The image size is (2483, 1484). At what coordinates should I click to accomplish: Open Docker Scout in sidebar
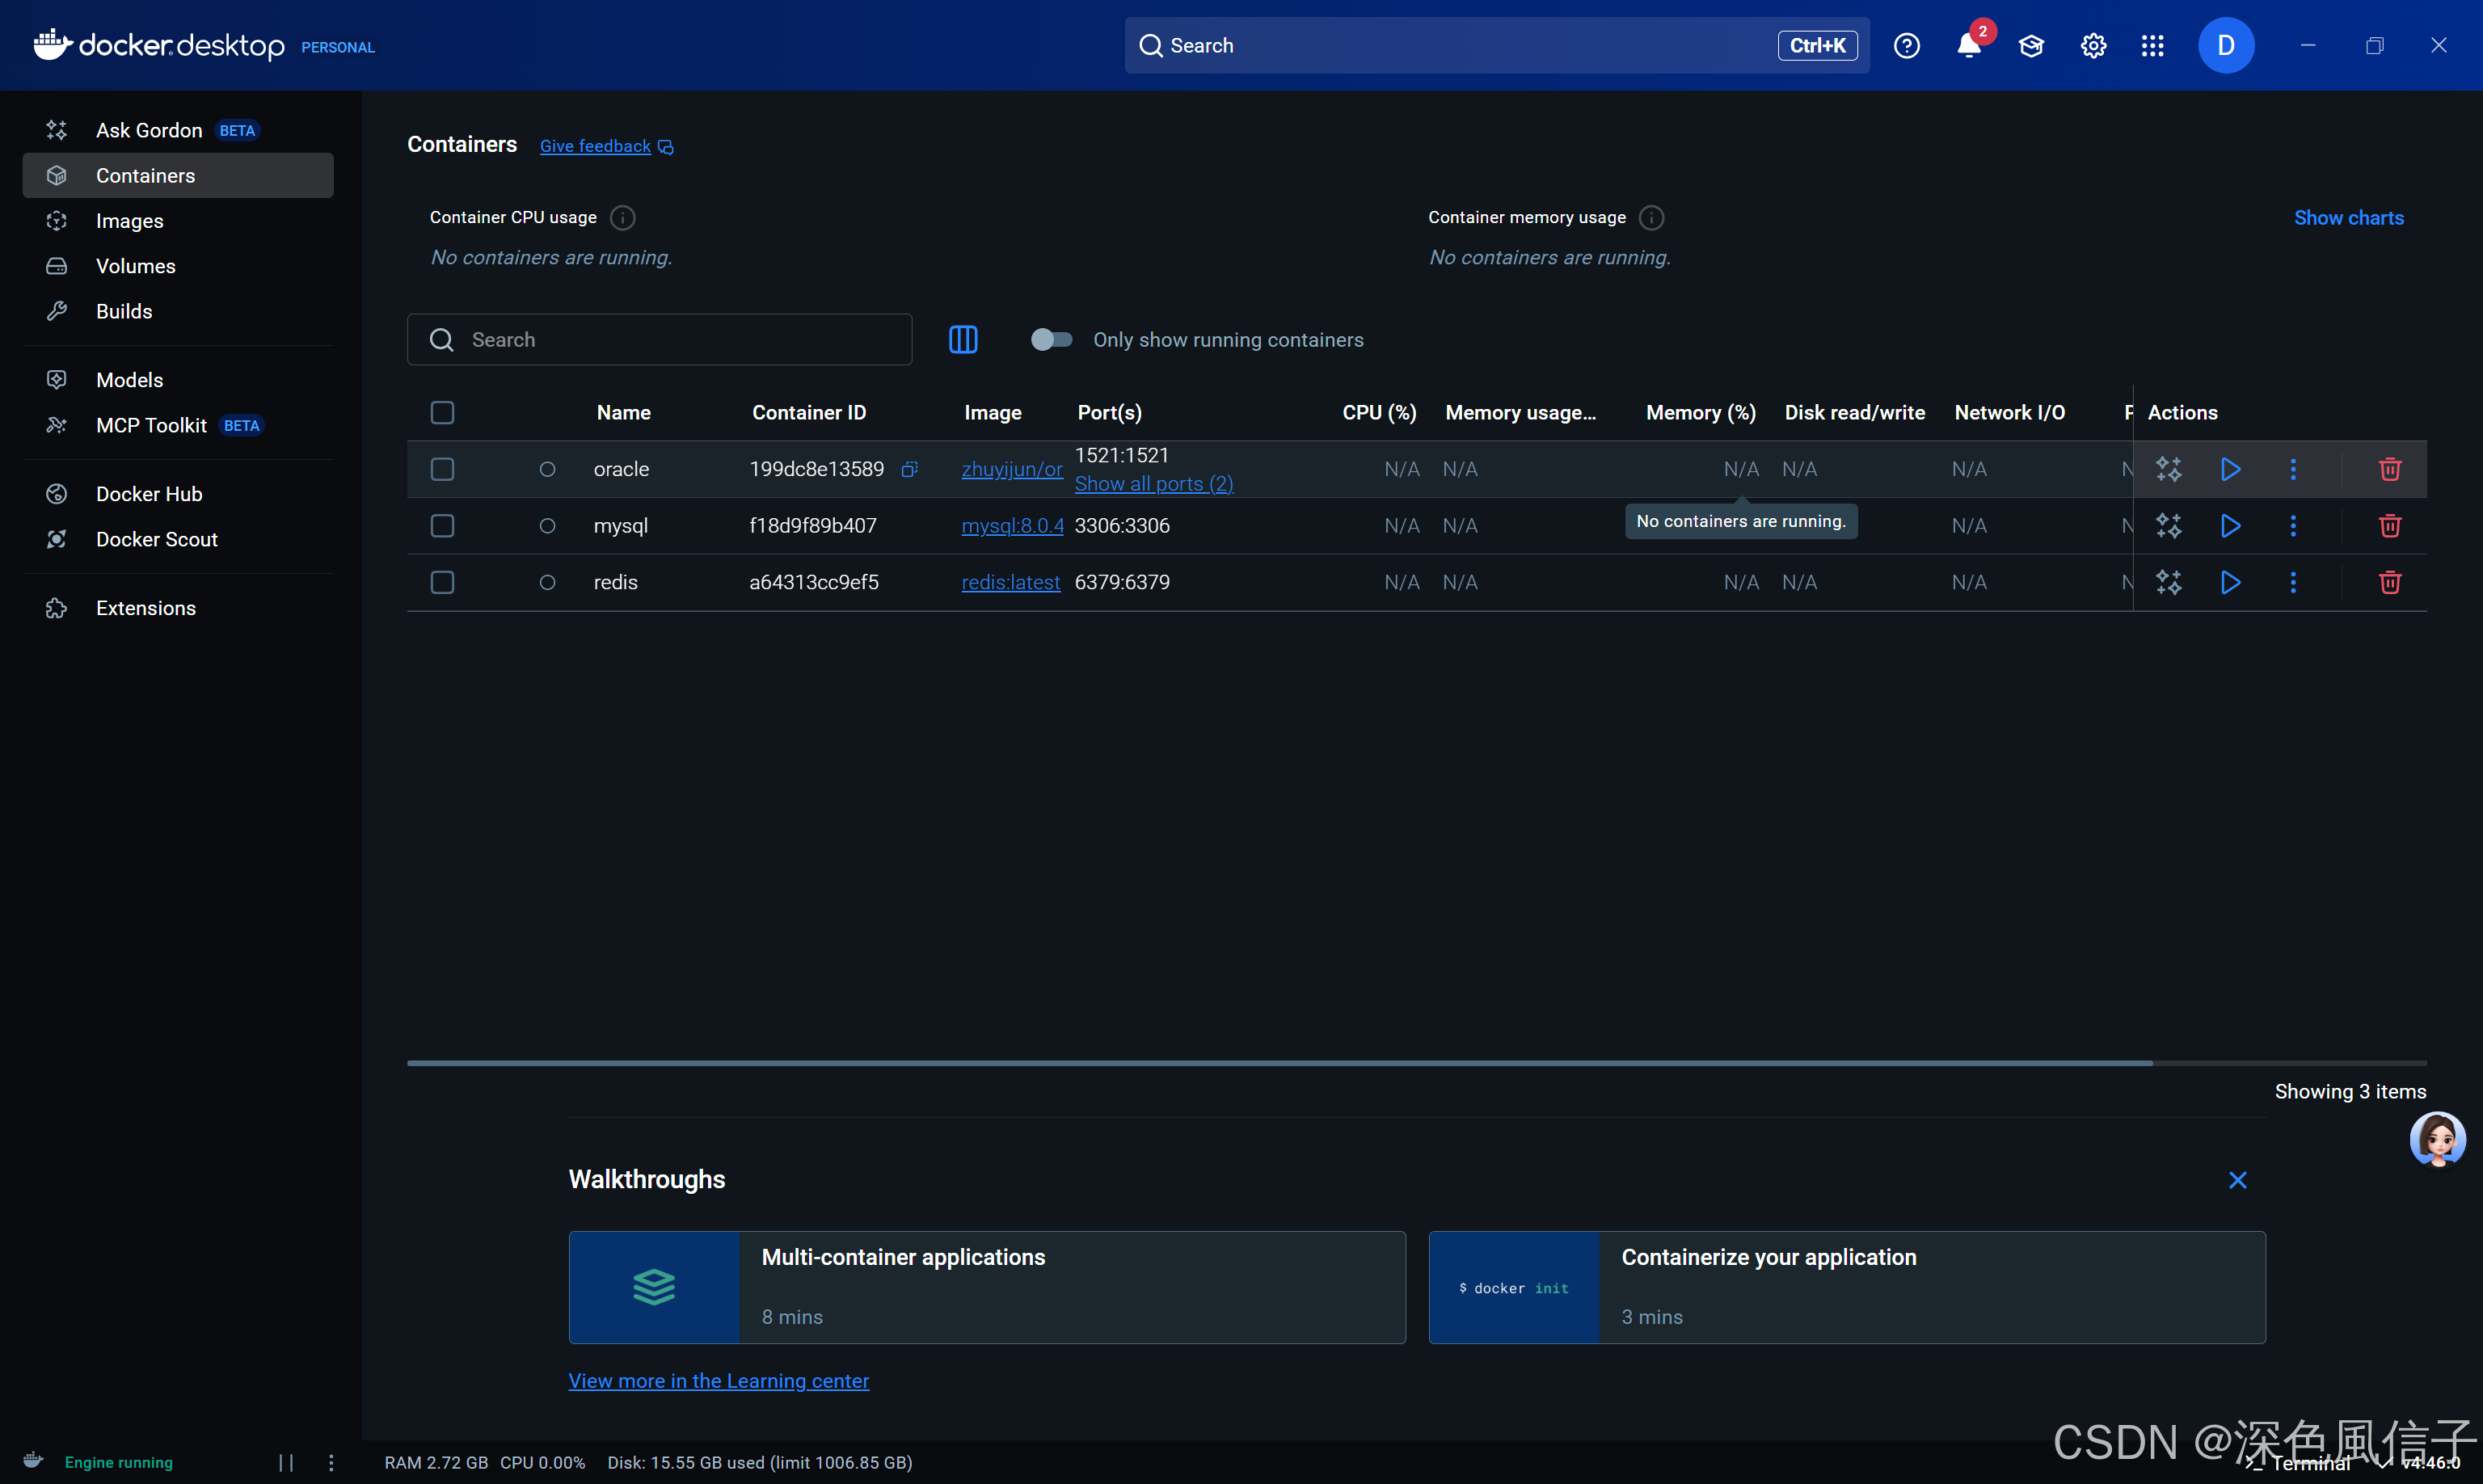[x=178, y=539]
